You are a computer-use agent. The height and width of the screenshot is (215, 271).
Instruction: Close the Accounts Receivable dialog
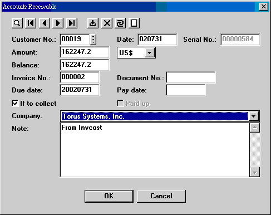(x=264, y=7)
